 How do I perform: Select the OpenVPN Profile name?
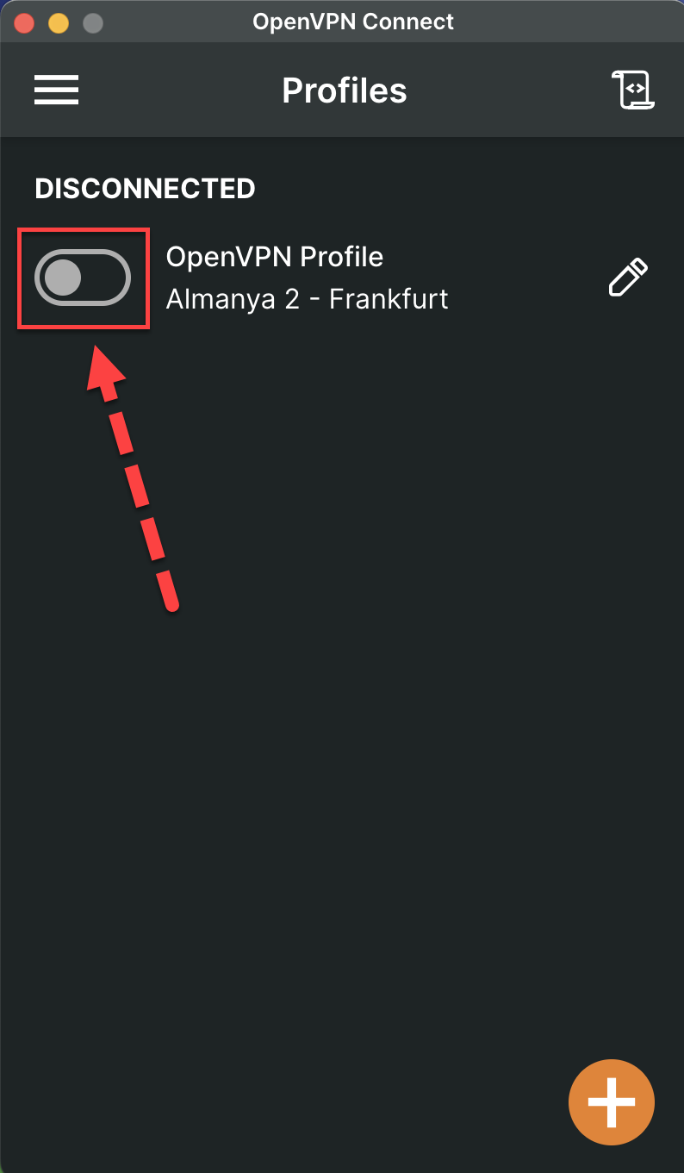click(275, 257)
